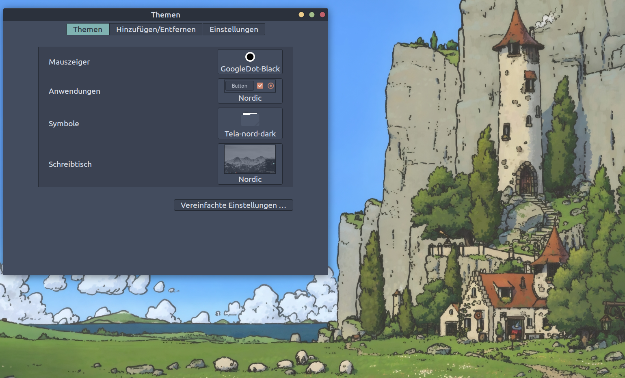Click the Schreibtisch label
Screen dimensions: 625x378
70,164
